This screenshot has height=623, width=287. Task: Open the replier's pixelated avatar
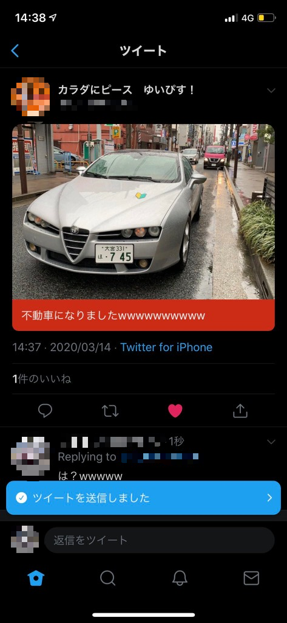click(x=30, y=456)
